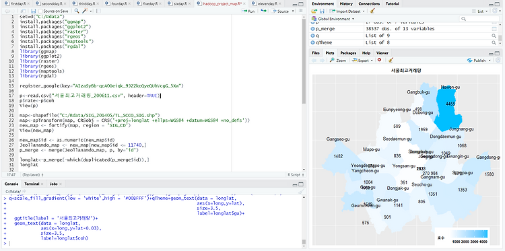Refresh the Environment pane
Viewport: 505px width, 251px height.
(495, 11)
